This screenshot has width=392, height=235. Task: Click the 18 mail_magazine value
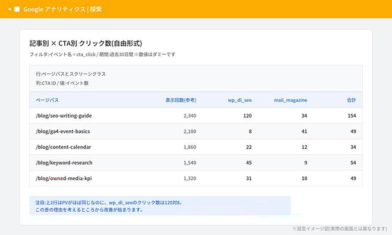[x=304, y=178]
